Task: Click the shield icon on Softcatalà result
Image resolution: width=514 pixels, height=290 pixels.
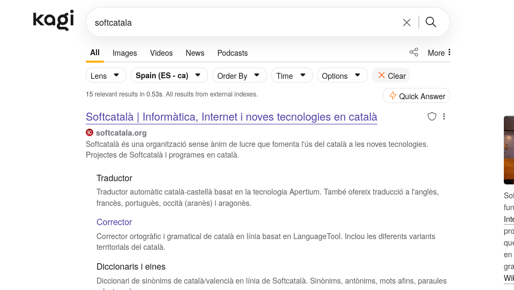Action: [x=431, y=116]
